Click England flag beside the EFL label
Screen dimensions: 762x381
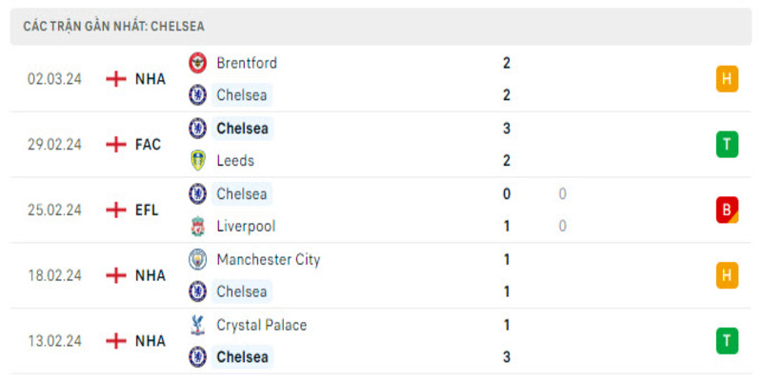(116, 211)
